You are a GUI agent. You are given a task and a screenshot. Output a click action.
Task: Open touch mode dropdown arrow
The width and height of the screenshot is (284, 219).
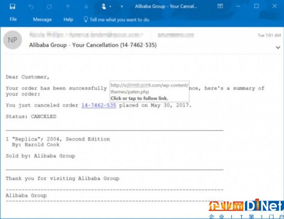(x=110, y=7)
